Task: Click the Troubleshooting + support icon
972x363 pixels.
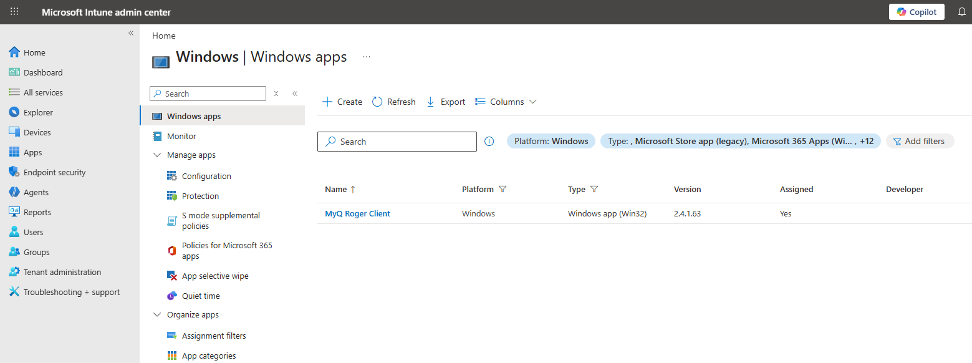Action: coord(14,292)
